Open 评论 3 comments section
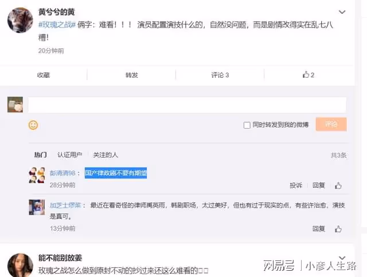Viewport: 367px width, 277px height. tap(220, 75)
